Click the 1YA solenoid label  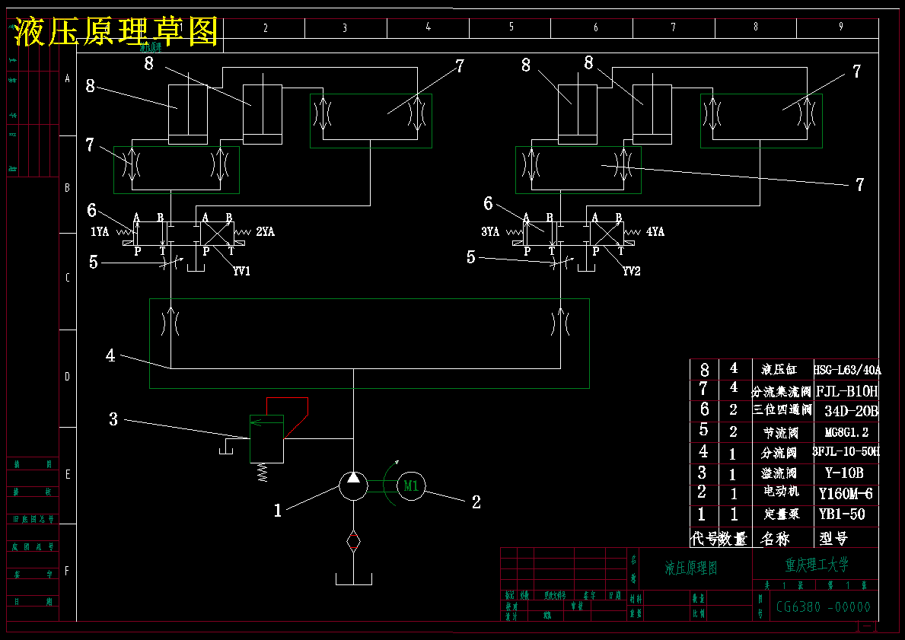[x=100, y=232]
